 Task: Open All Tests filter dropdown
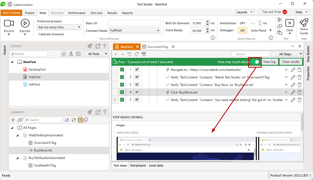tap(95, 54)
